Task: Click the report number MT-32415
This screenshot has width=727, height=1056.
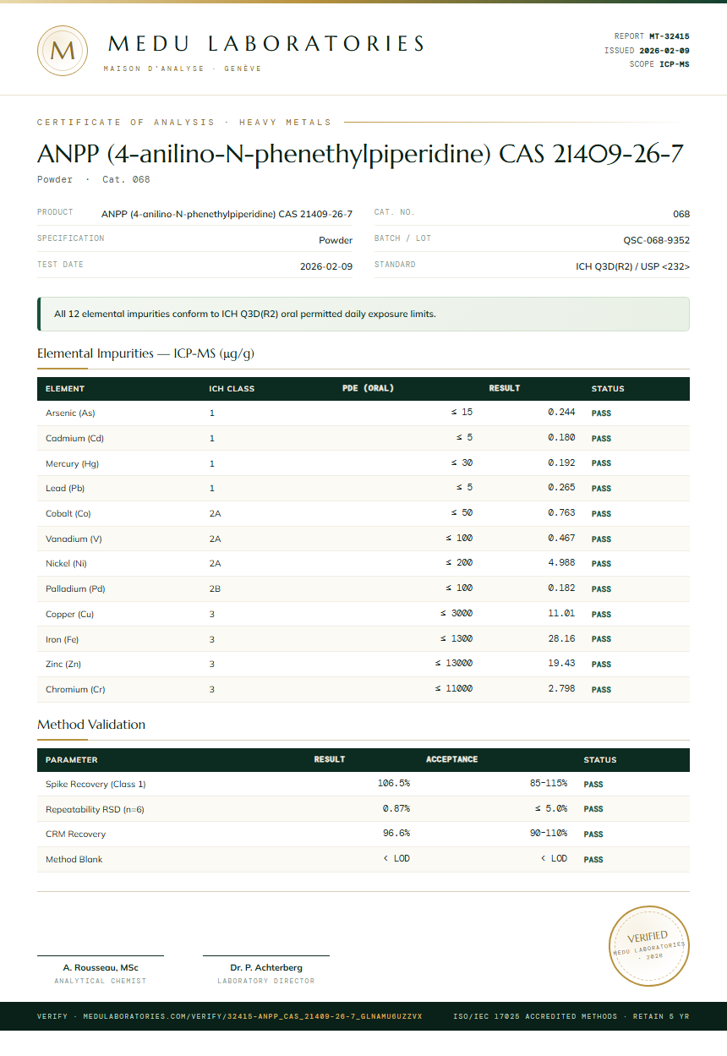Action: (669, 36)
